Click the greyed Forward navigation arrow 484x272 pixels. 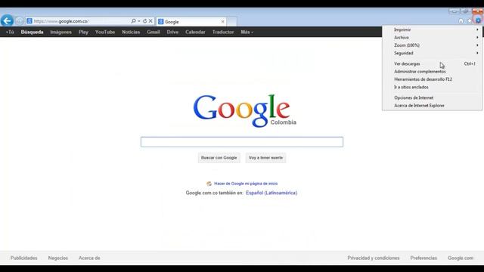pyautogui.click(x=19, y=21)
